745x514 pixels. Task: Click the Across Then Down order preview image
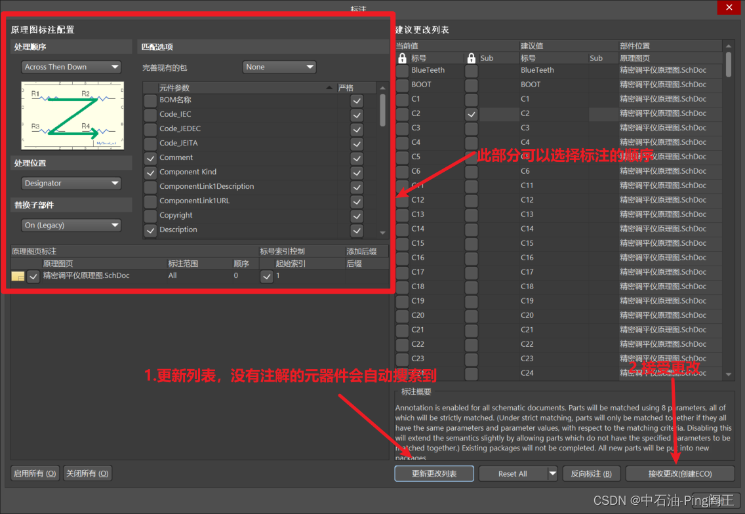72,115
